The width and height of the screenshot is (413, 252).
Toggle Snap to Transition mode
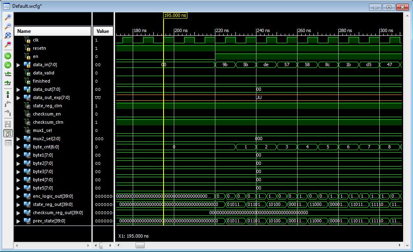click(x=8, y=133)
